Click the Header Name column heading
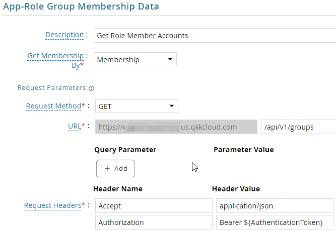Image resolution: width=336 pixels, height=231 pixels. point(118,189)
